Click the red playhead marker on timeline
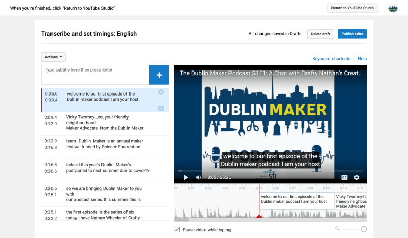This screenshot has width=408, height=238. (259, 216)
